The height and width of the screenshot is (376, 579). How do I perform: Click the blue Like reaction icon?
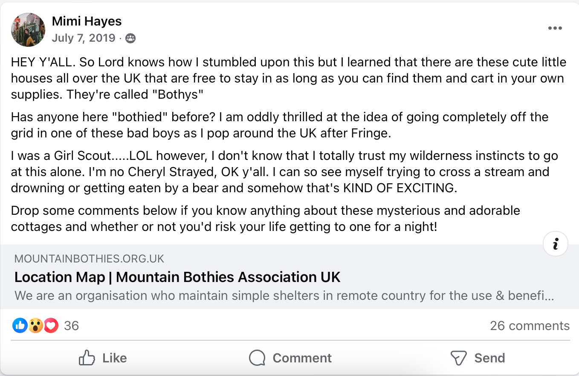(x=20, y=326)
